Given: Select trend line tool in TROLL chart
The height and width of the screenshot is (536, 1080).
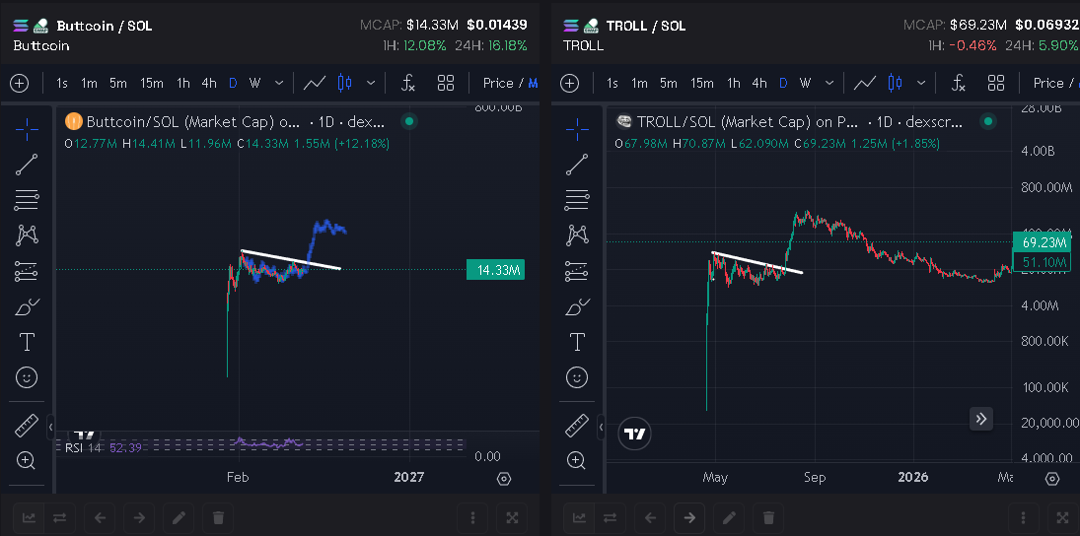Looking at the screenshot, I should click(577, 165).
